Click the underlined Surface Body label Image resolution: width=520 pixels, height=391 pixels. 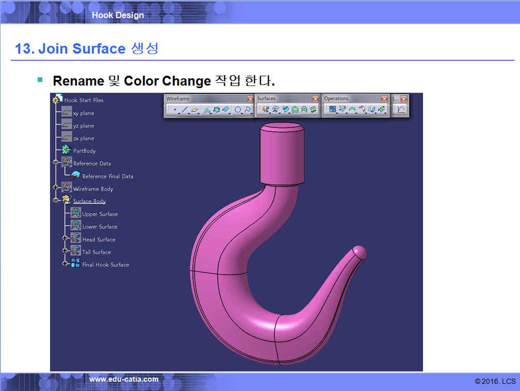(89, 201)
